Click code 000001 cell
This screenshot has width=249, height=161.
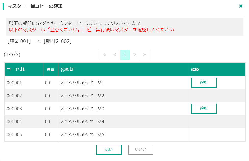[14, 83]
